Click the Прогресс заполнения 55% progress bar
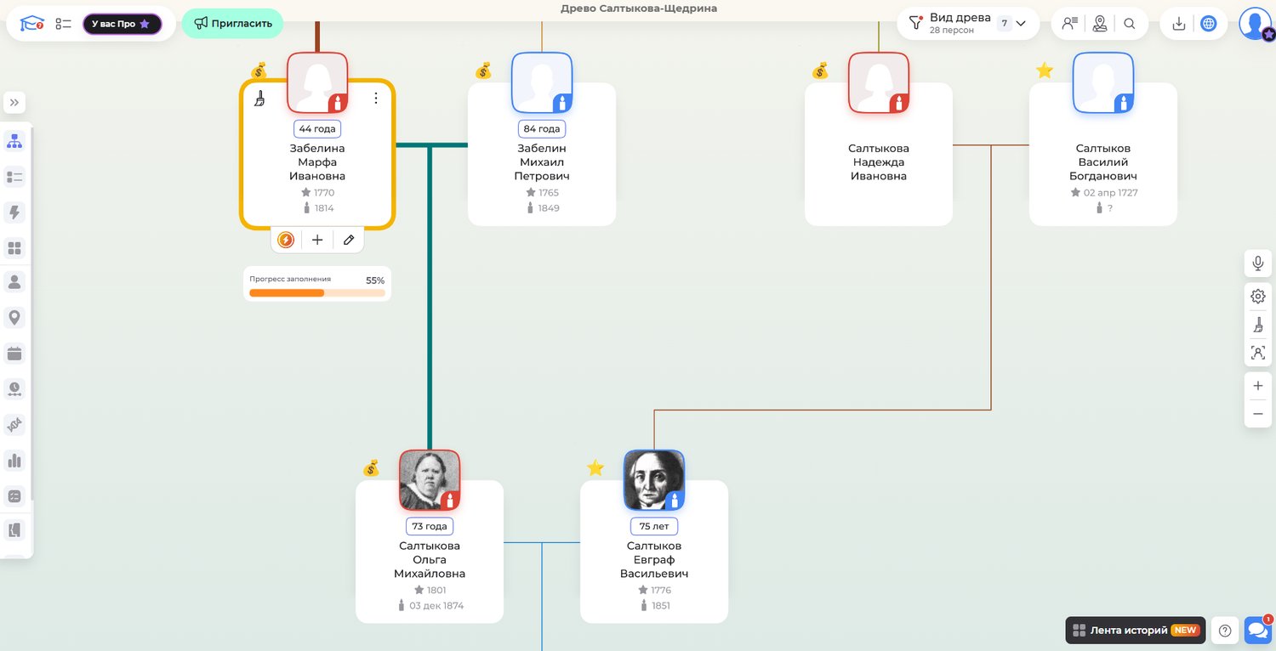The width and height of the screenshot is (1276, 651). click(316, 293)
